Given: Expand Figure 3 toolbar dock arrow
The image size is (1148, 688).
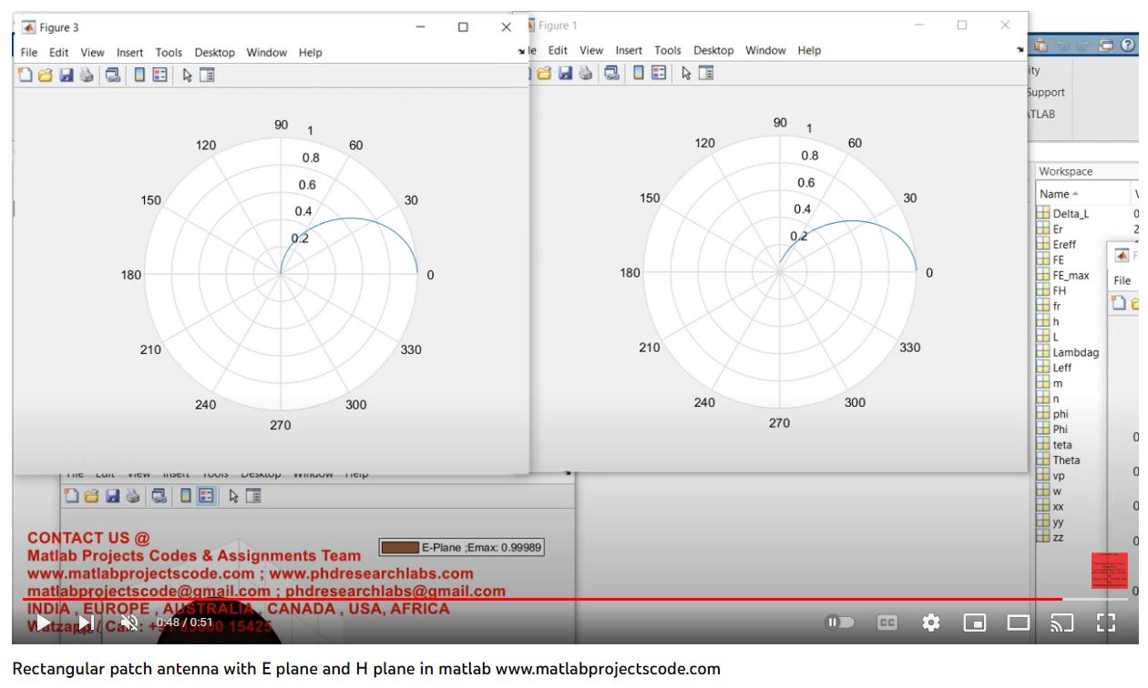Looking at the screenshot, I should point(520,52).
